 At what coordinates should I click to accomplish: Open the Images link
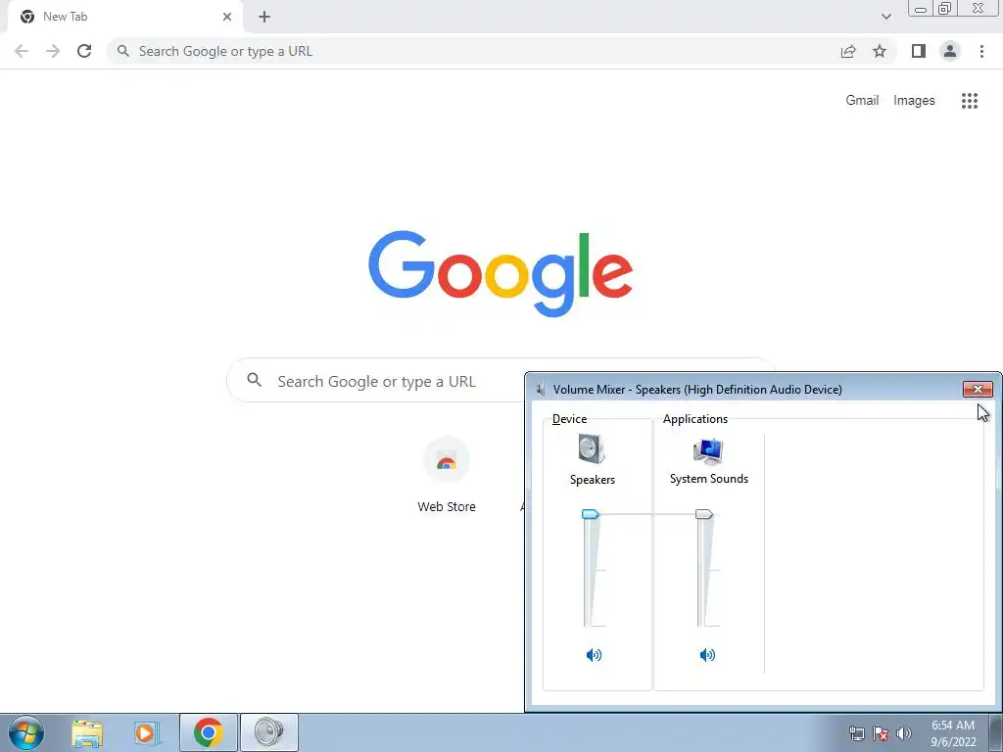click(914, 101)
